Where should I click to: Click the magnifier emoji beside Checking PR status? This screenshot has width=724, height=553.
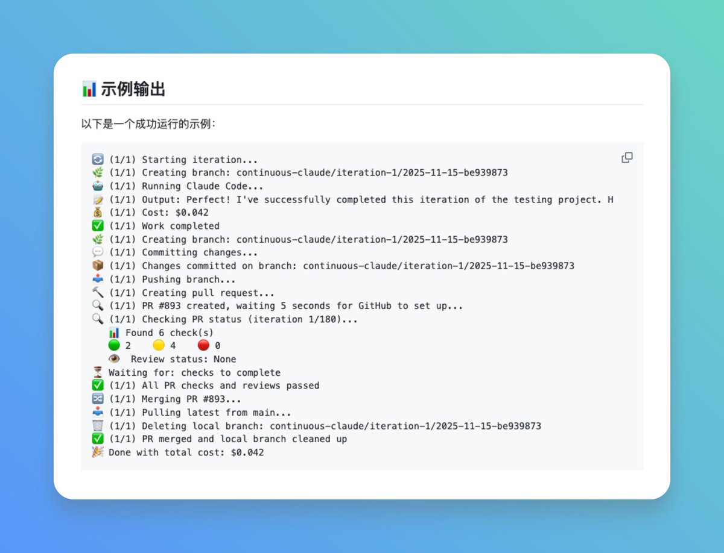pos(98,319)
